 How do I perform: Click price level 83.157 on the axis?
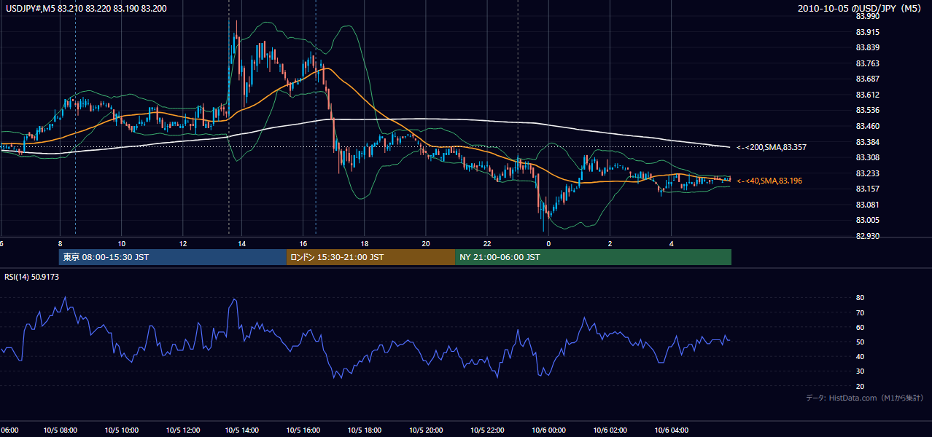point(866,189)
